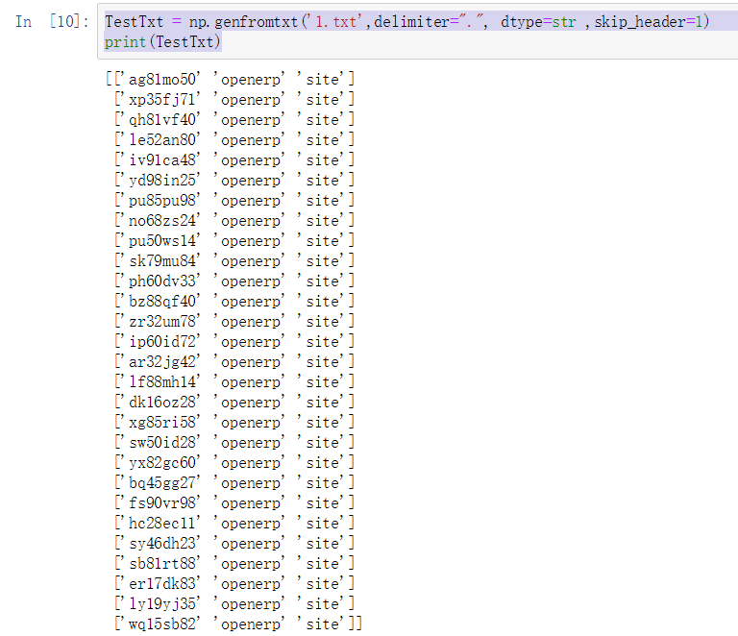
Task: Click output value 'bq45gg27'
Action: click(162, 483)
